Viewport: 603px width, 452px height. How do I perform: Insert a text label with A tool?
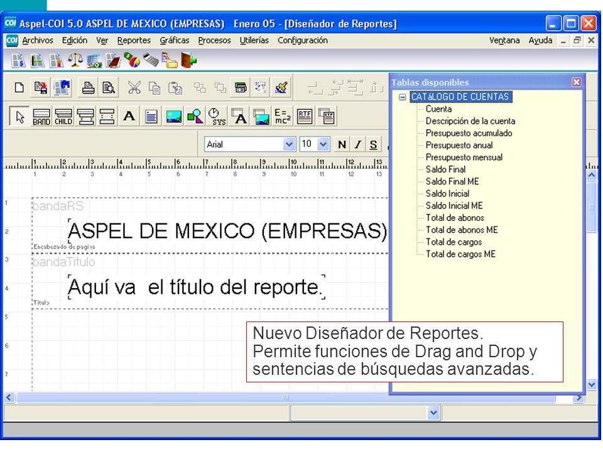pos(129,116)
